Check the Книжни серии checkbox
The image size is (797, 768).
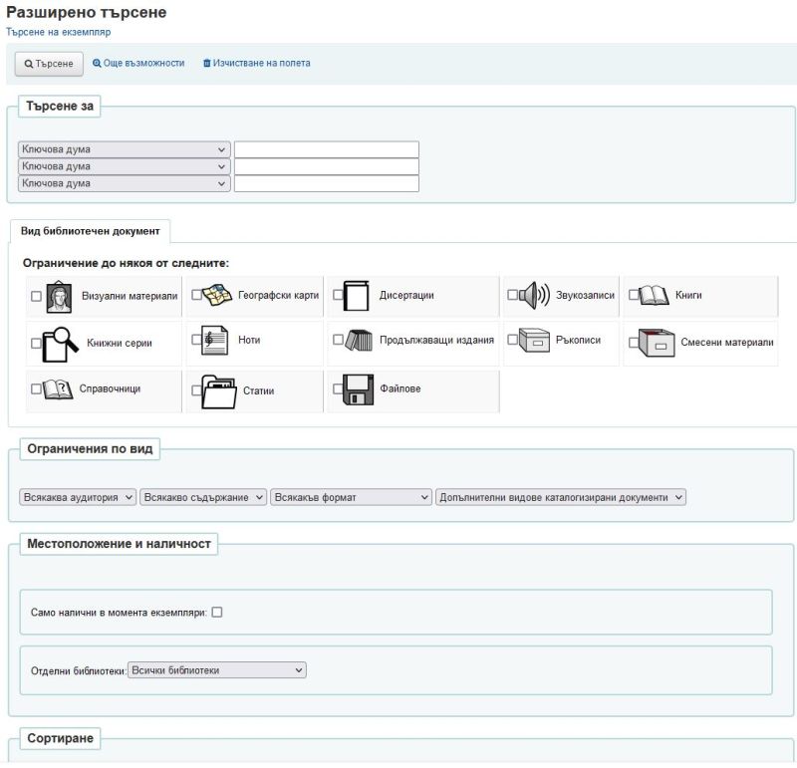coord(36,343)
